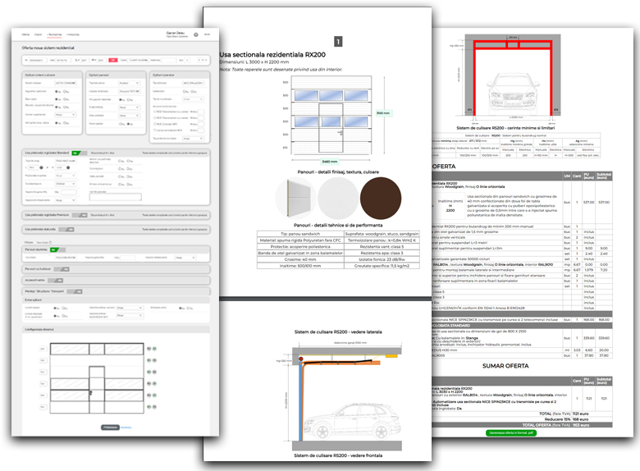Turn off the Panouri aluminiu switch
Image resolution: width=640 pixels, height=471 pixels.
click(x=57, y=249)
